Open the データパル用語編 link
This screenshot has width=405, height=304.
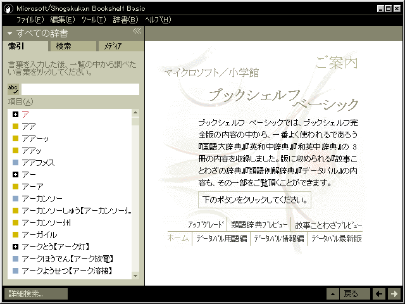[221, 238]
